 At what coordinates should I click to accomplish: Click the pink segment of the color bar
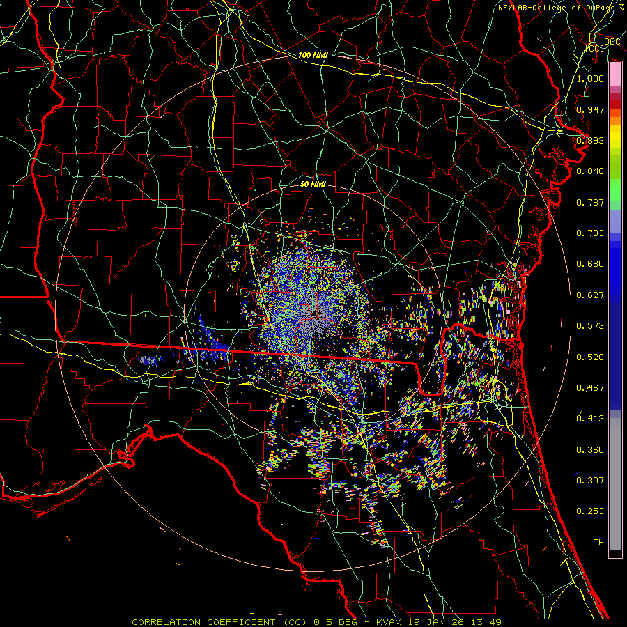615,75
